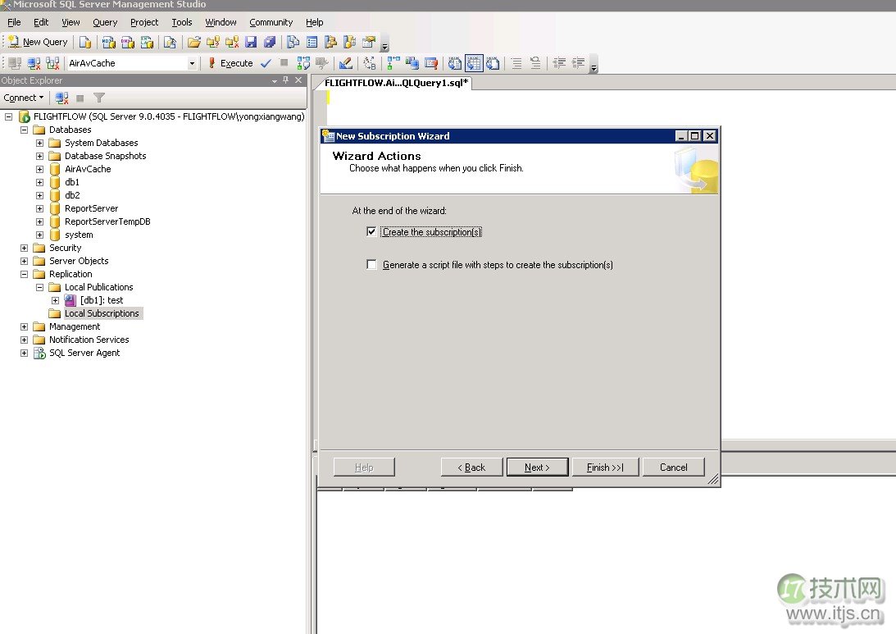
Task: Click the Results to Text icon
Action: [455, 63]
